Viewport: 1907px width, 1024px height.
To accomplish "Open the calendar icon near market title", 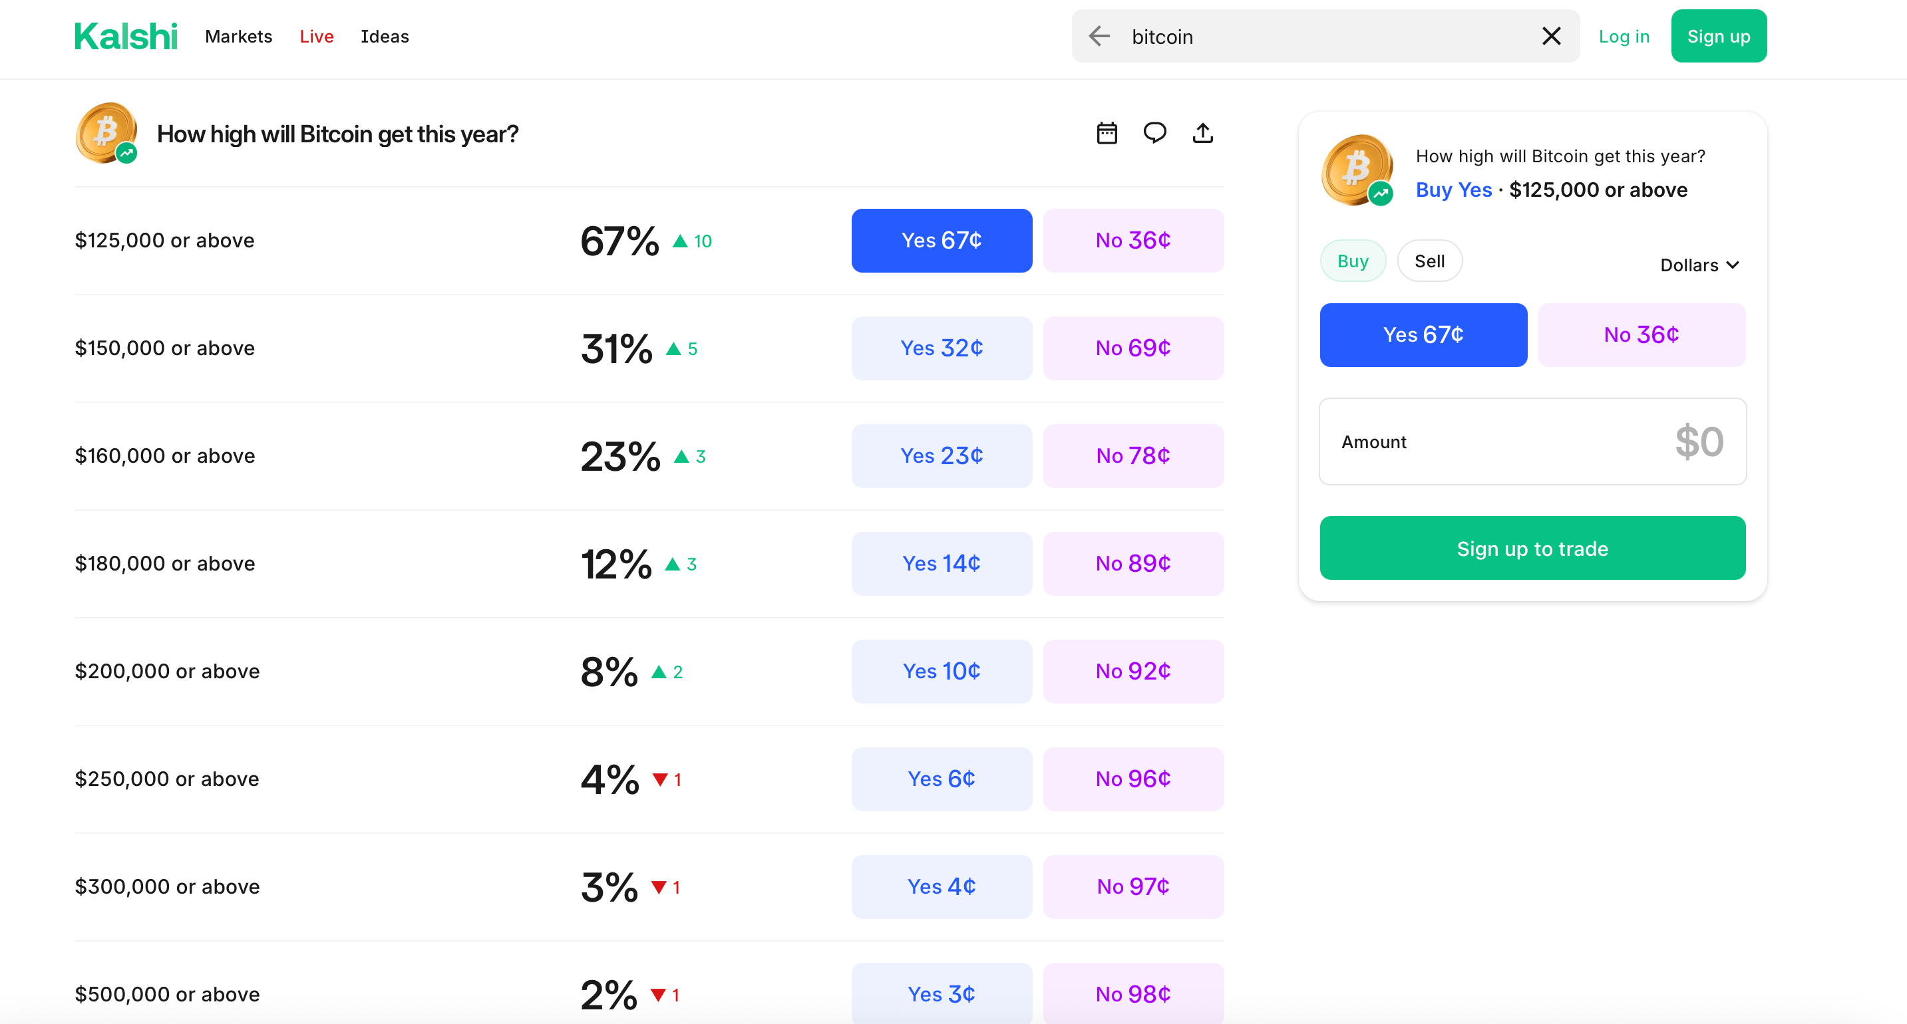I will 1107,133.
